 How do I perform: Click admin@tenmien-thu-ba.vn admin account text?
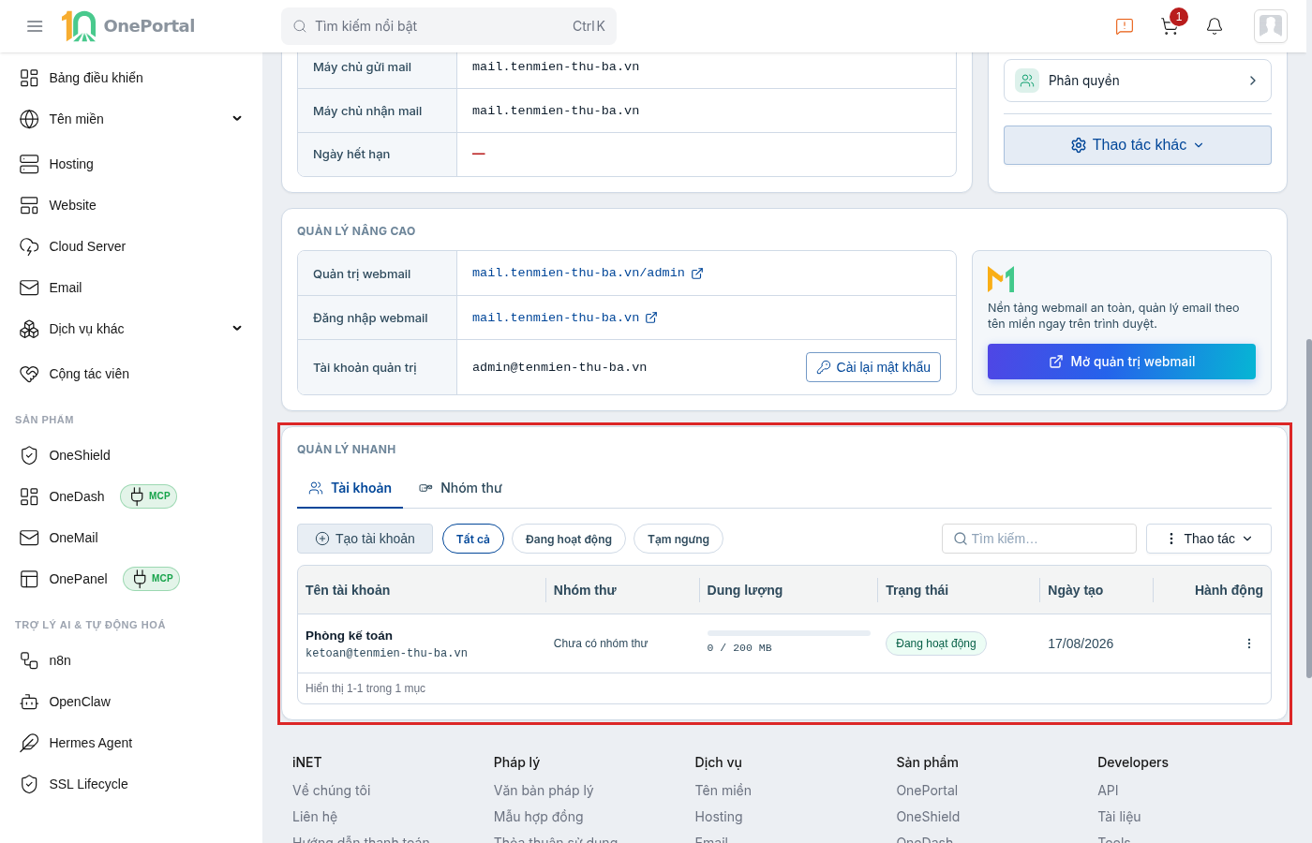[559, 367]
